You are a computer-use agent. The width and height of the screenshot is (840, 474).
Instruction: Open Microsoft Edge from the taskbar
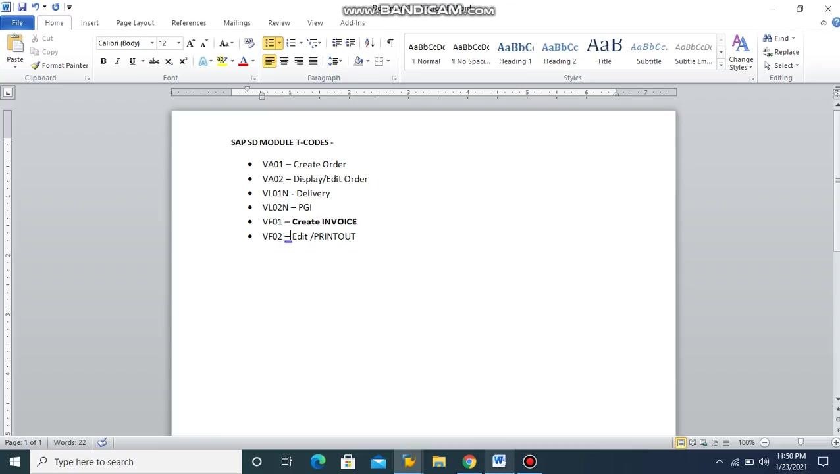click(317, 462)
